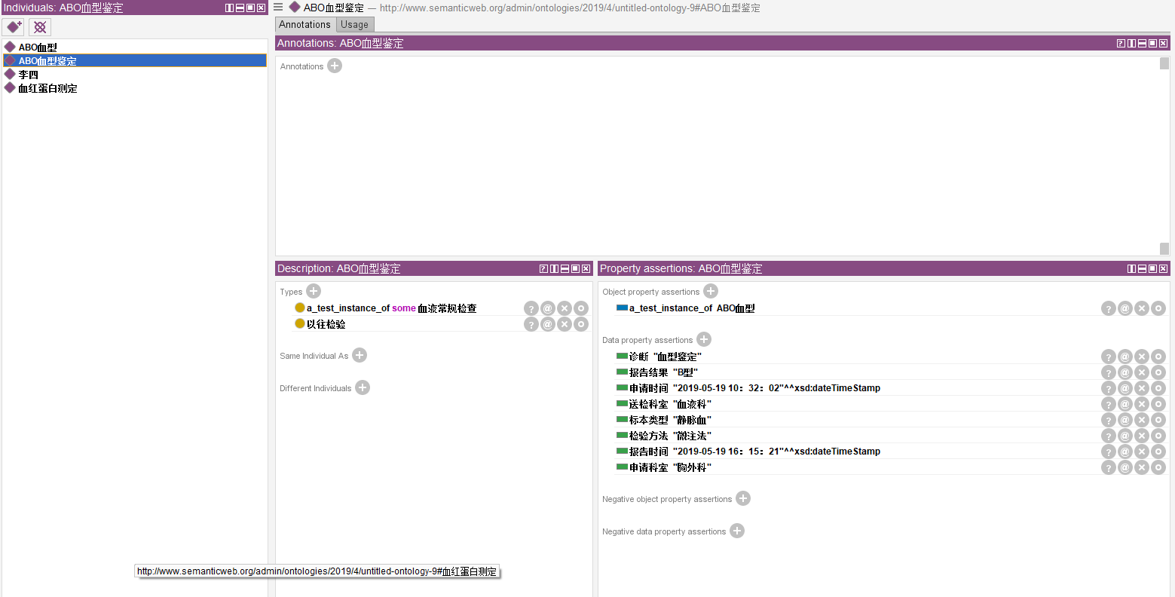Viewport: 1175px width, 597px height.
Task: Add an object property assertion
Action: pyautogui.click(x=711, y=291)
